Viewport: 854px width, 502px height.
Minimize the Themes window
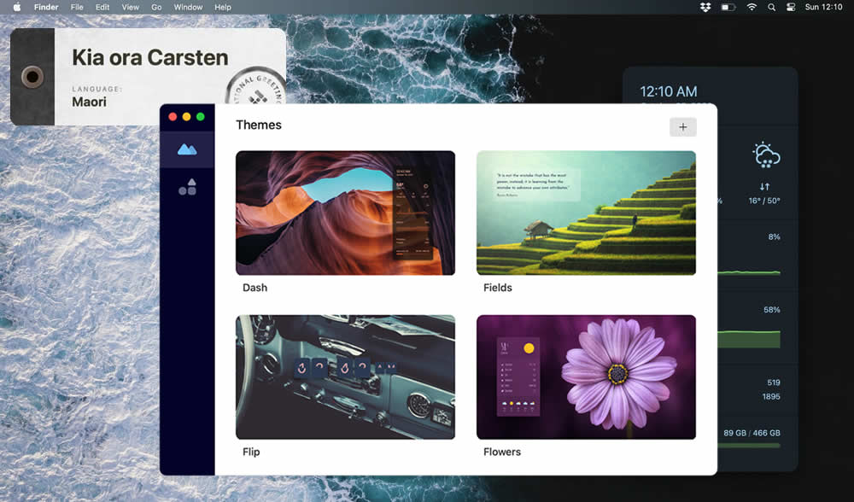pyautogui.click(x=186, y=116)
